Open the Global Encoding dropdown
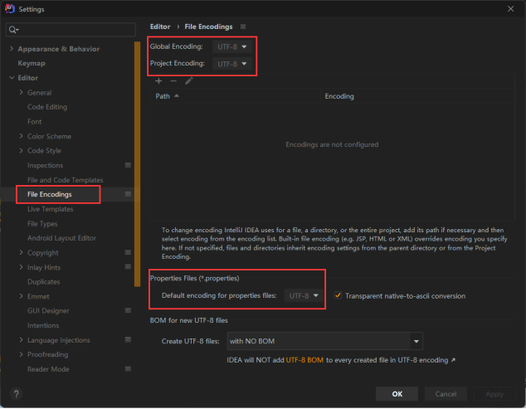 [x=232, y=46]
